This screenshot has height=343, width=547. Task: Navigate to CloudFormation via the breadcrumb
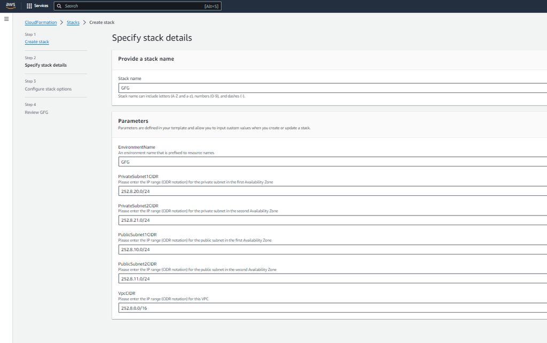(x=41, y=22)
